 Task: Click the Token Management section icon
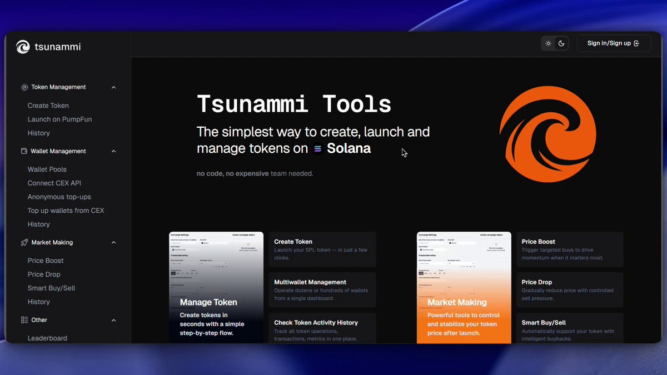tap(24, 87)
